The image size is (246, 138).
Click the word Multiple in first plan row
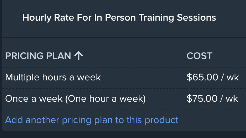(22, 77)
